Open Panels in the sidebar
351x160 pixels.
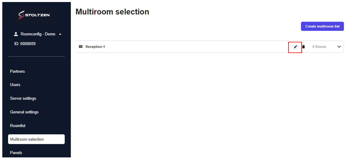tap(16, 153)
